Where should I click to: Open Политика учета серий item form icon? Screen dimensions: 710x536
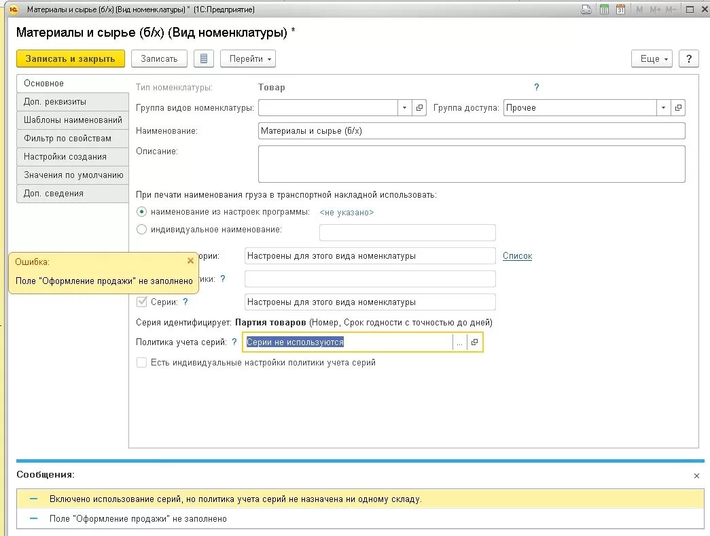click(x=474, y=342)
